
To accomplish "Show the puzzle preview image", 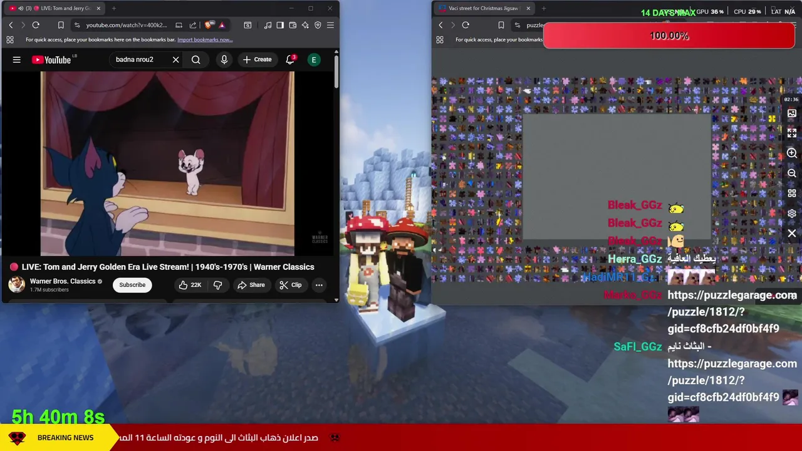I will coord(792,113).
